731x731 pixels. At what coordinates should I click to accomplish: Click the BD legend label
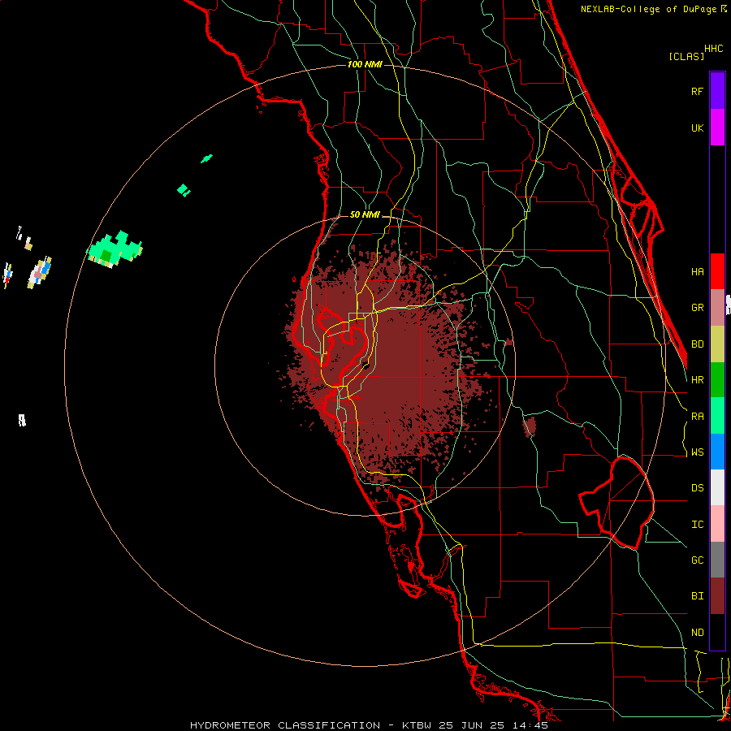[697, 344]
